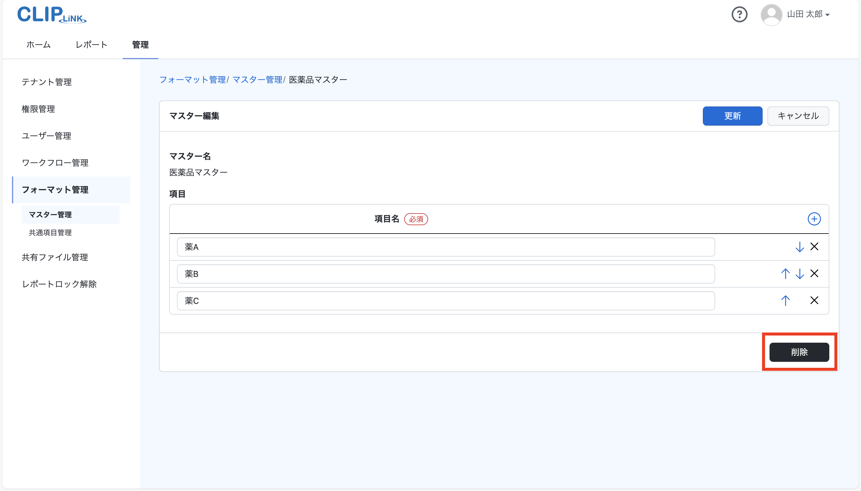Add a new item with the plus icon
The height and width of the screenshot is (491, 861).
(x=814, y=219)
